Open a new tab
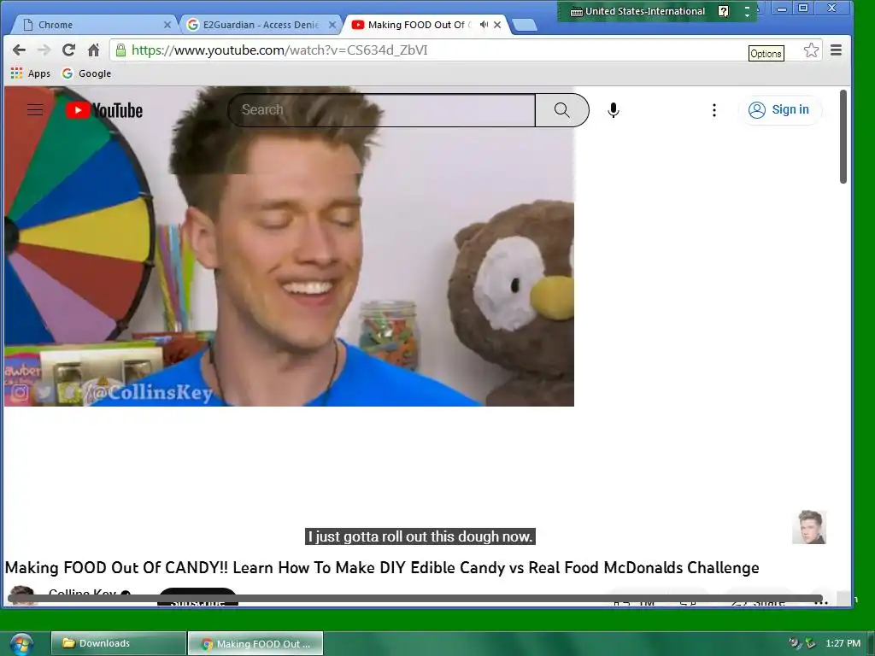Viewport: 875px width, 656px height. click(x=524, y=25)
